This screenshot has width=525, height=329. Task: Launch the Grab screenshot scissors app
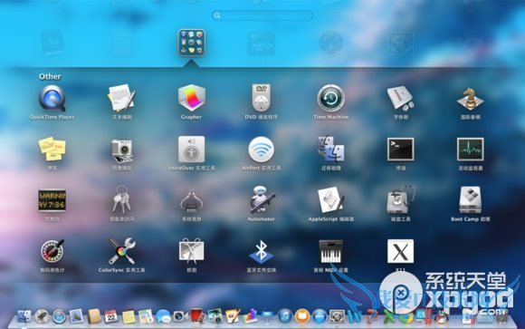pos(191,251)
